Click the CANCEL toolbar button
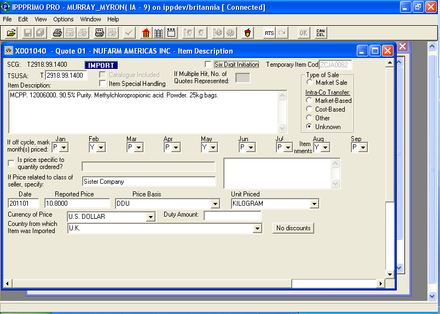This screenshot has height=314, width=440. (x=321, y=33)
